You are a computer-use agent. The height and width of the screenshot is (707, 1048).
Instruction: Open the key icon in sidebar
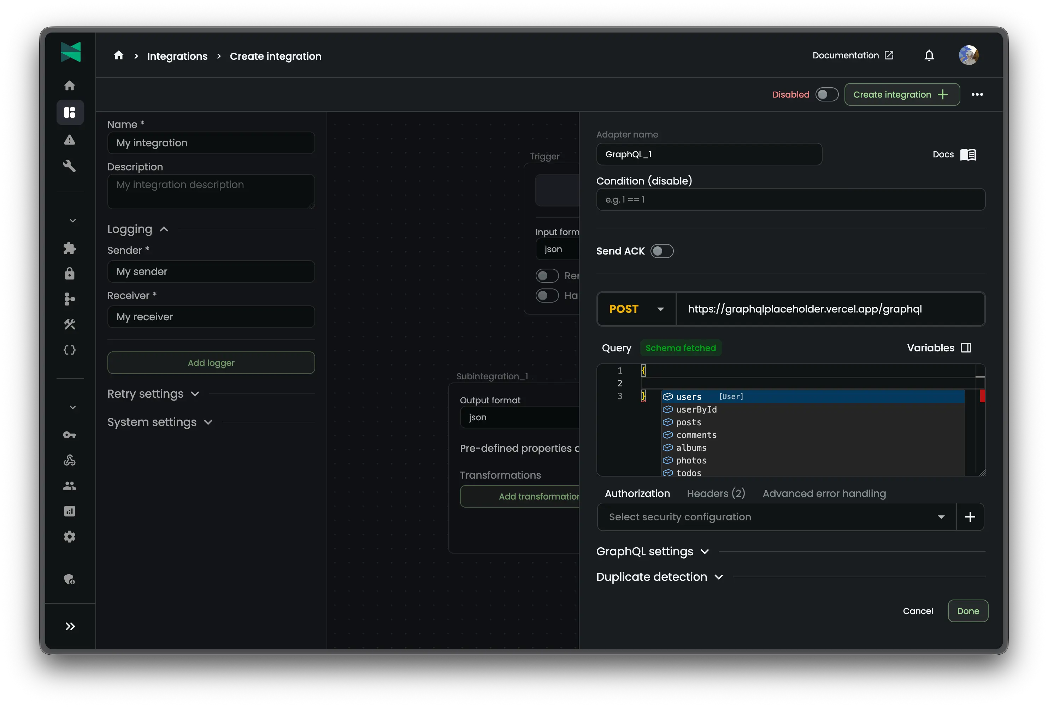click(69, 435)
